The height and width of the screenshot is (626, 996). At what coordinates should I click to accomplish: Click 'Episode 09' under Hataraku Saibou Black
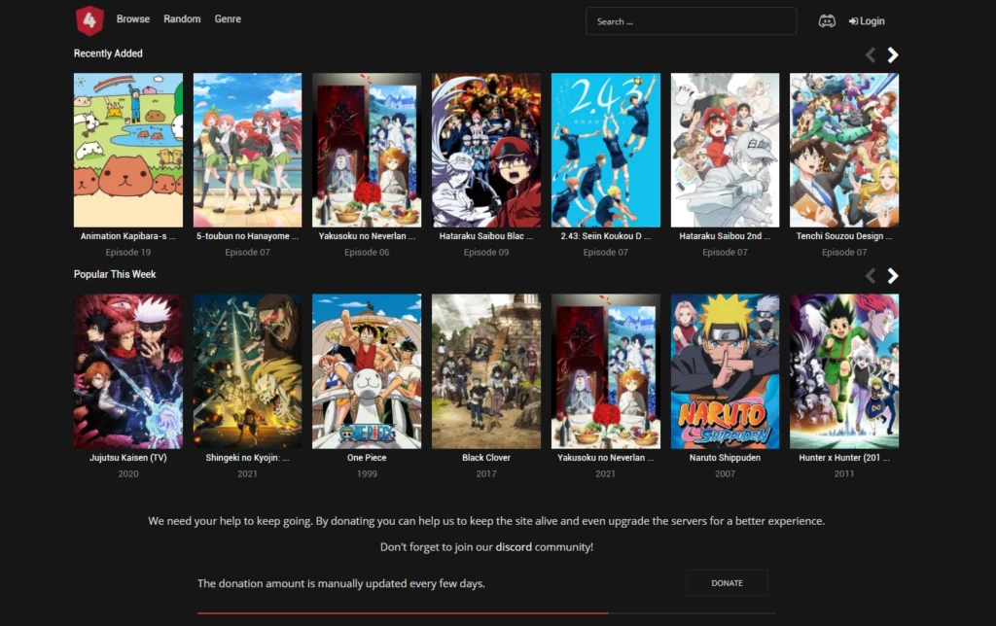[x=486, y=253]
